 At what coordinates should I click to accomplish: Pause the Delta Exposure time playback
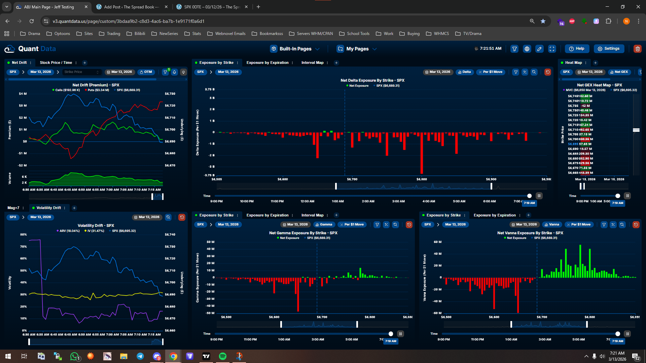[539, 196]
